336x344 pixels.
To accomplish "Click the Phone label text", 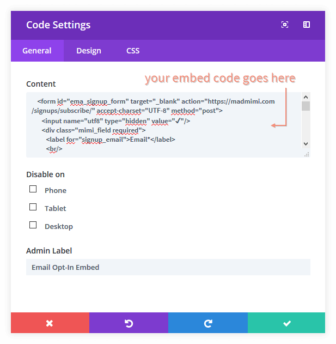I will click(56, 190).
